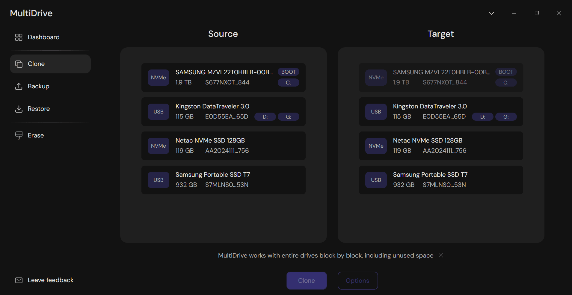The width and height of the screenshot is (572, 295).
Task: Click NVMe badge of Source Netac SSD
Action: coord(159,146)
